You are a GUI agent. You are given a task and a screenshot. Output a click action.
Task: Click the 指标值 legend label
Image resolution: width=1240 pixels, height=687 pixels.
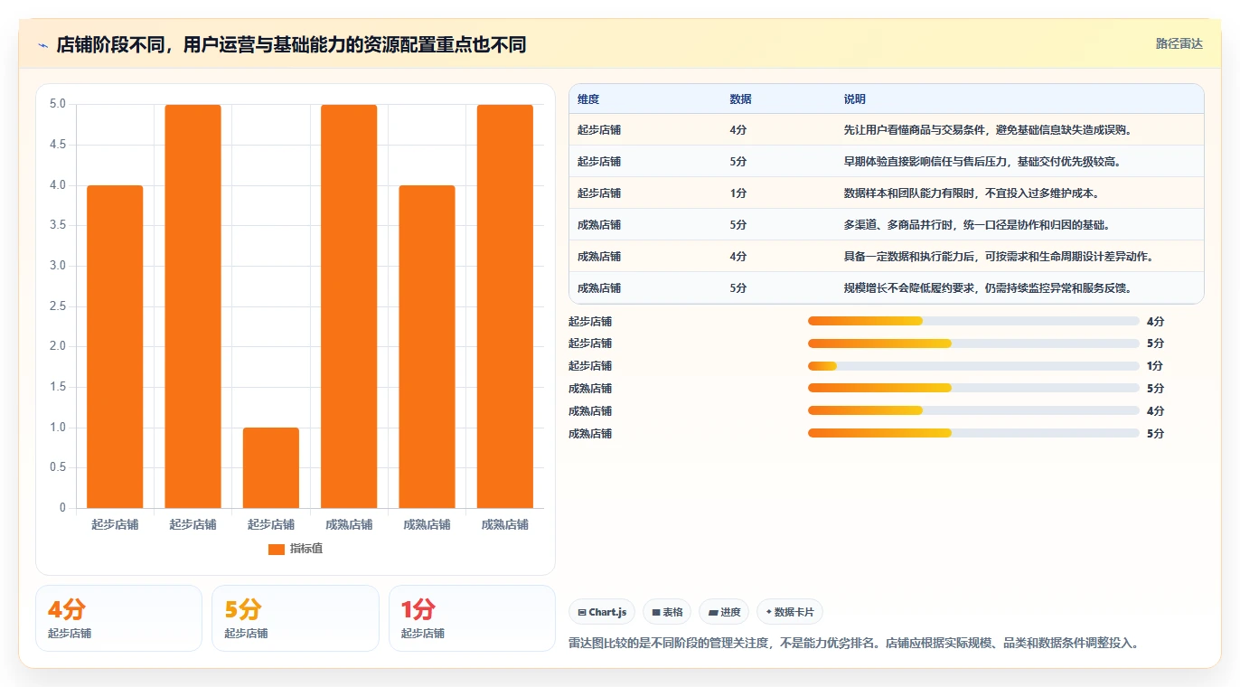click(306, 550)
